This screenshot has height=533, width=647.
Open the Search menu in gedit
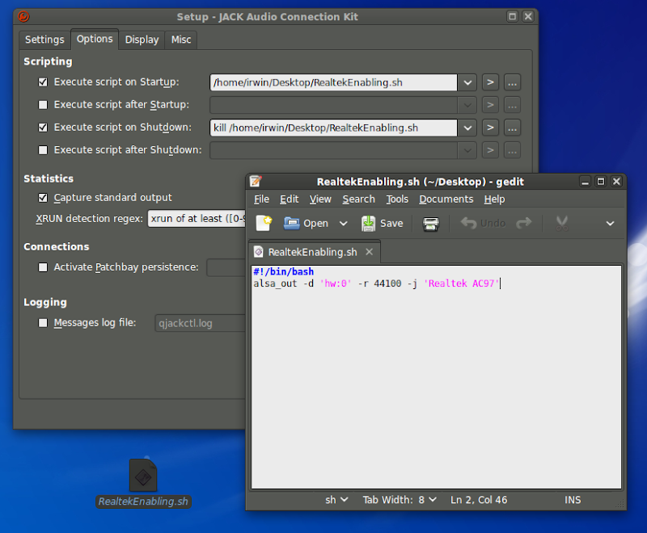coord(358,199)
